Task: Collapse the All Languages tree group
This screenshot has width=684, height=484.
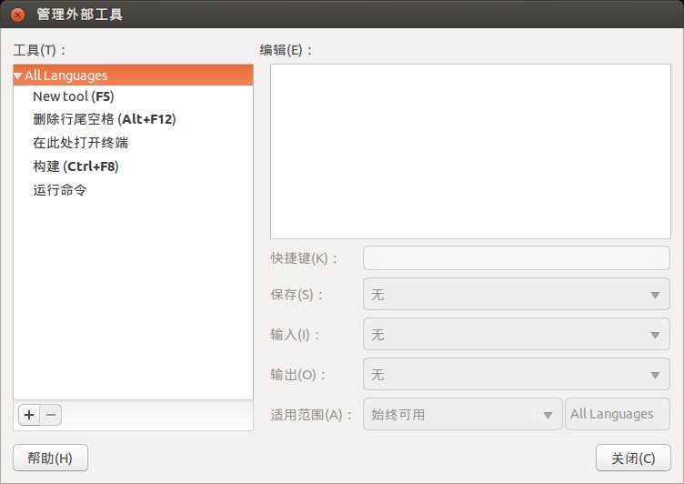Action: pos(18,76)
